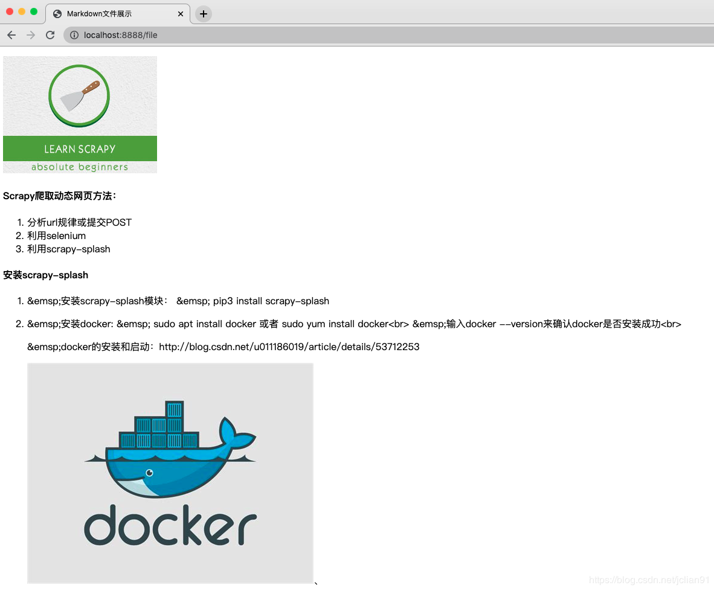This screenshot has width=714, height=591.
Task: Go back using the browser back arrow
Action: (x=11, y=35)
